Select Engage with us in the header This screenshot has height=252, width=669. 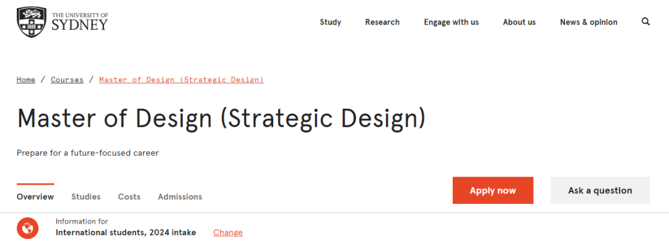tap(452, 22)
